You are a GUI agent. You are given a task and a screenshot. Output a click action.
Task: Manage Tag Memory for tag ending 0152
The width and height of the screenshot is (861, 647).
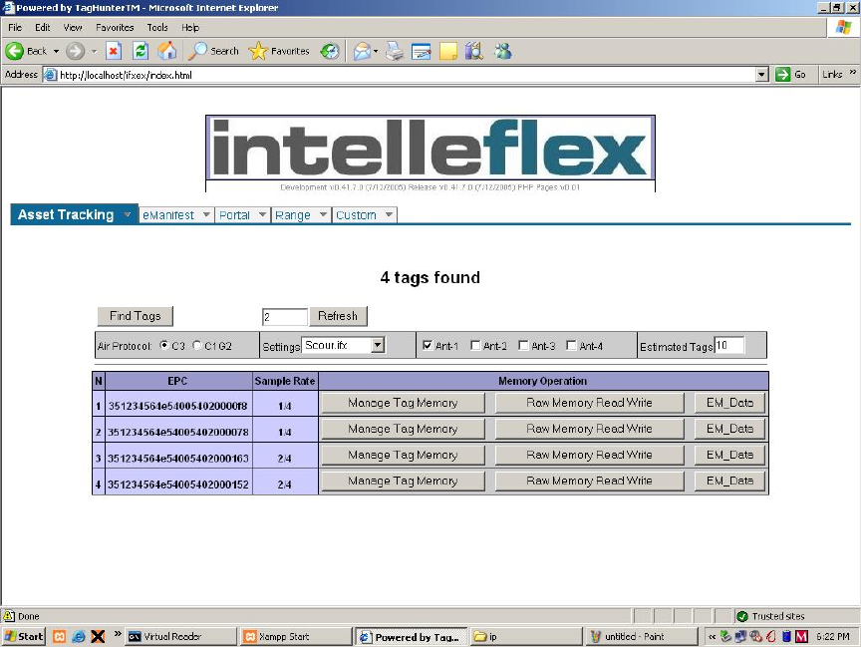tap(403, 481)
